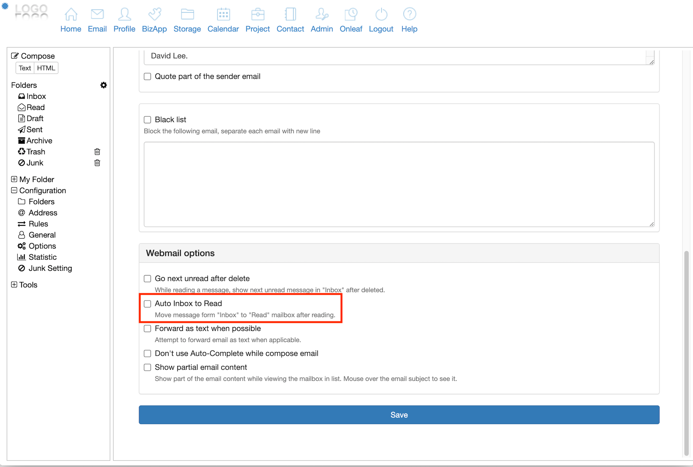This screenshot has width=693, height=467.
Task: Open the BizApp icon in top navigation
Action: pos(154,15)
